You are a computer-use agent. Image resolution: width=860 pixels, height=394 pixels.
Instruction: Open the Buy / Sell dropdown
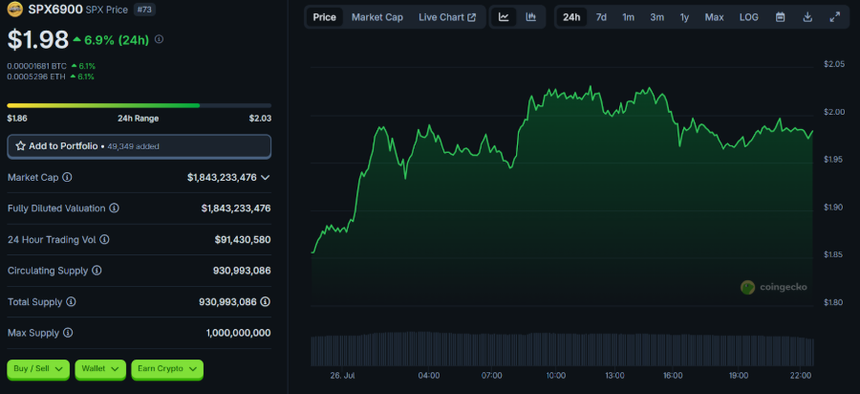[x=37, y=368]
